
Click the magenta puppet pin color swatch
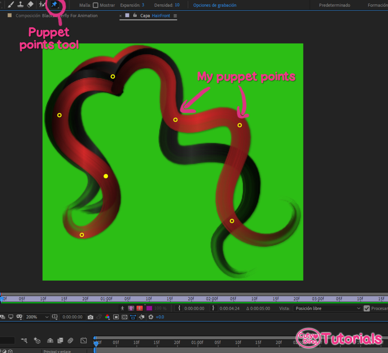tap(149, 308)
